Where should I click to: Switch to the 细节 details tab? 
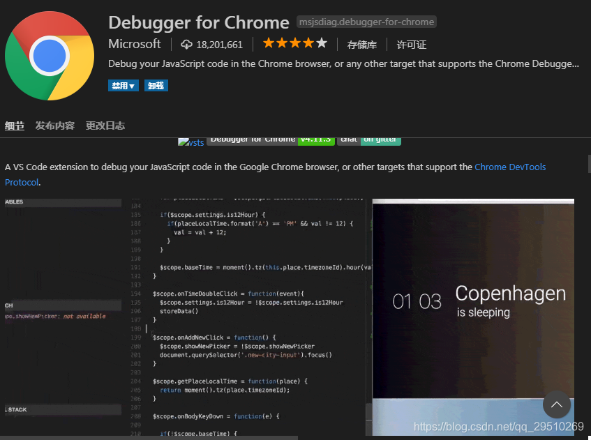[x=15, y=126]
